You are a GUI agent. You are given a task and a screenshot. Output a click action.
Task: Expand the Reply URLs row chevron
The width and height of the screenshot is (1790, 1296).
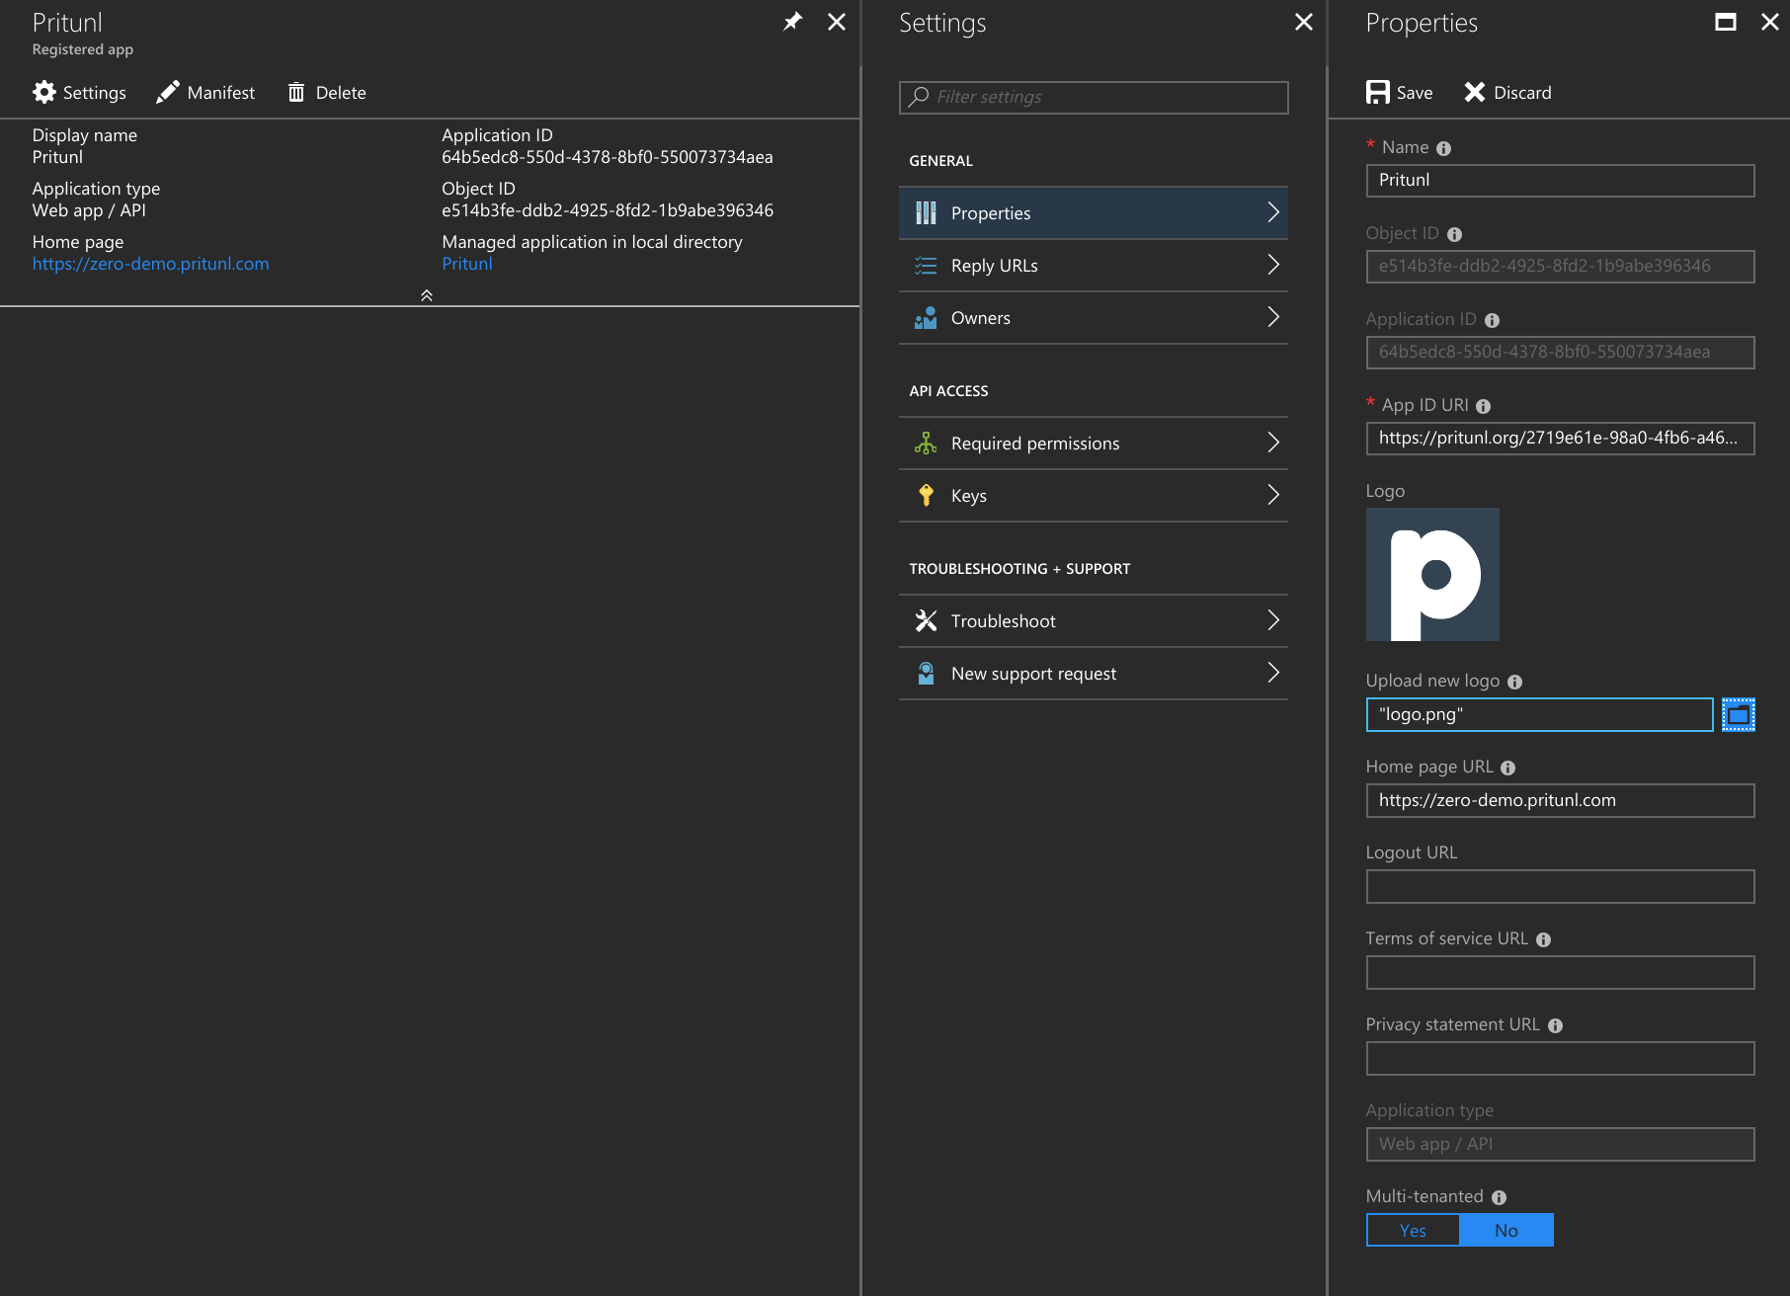click(1273, 265)
